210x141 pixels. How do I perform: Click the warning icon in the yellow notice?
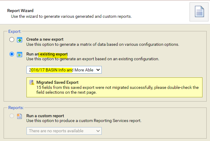32,83
